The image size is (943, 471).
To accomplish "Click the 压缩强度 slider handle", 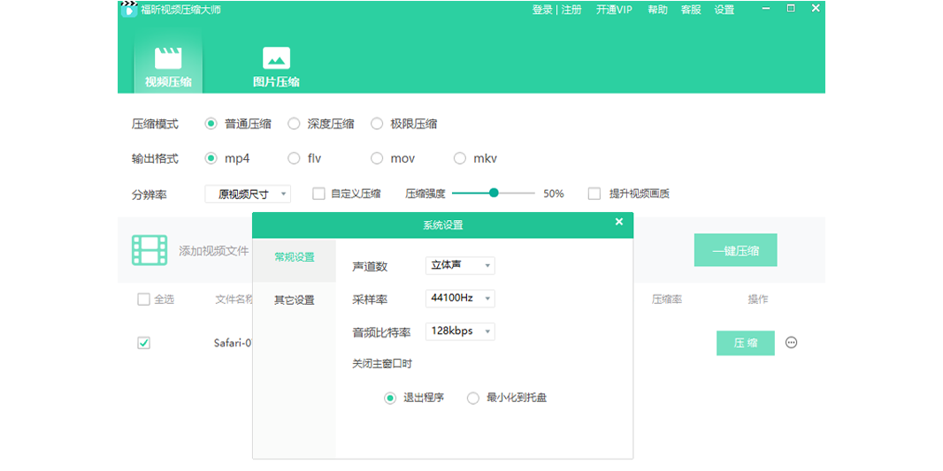I will [x=494, y=193].
